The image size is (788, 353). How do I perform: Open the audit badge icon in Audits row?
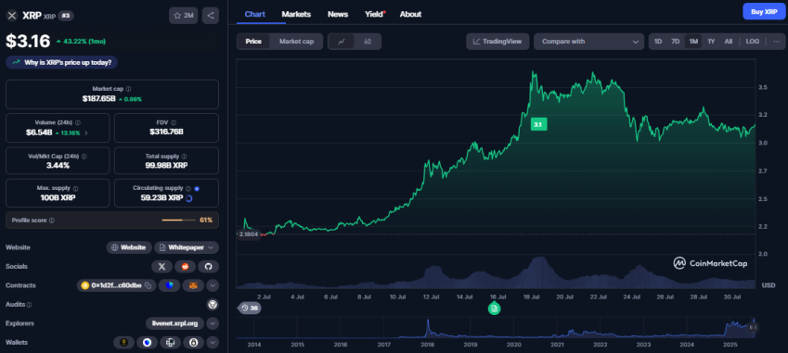pos(212,305)
